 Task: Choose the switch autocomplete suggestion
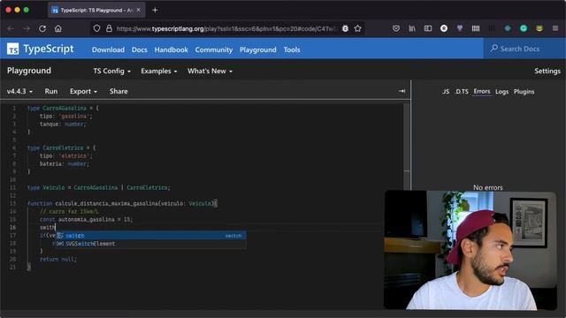tap(151, 236)
